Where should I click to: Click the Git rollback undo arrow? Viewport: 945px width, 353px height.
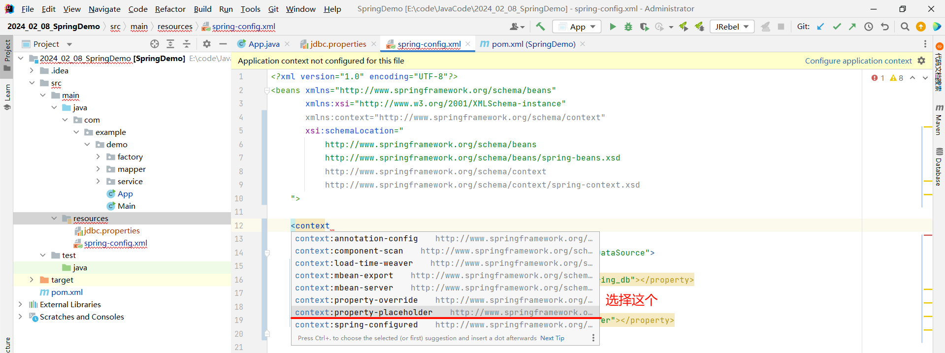tap(885, 27)
